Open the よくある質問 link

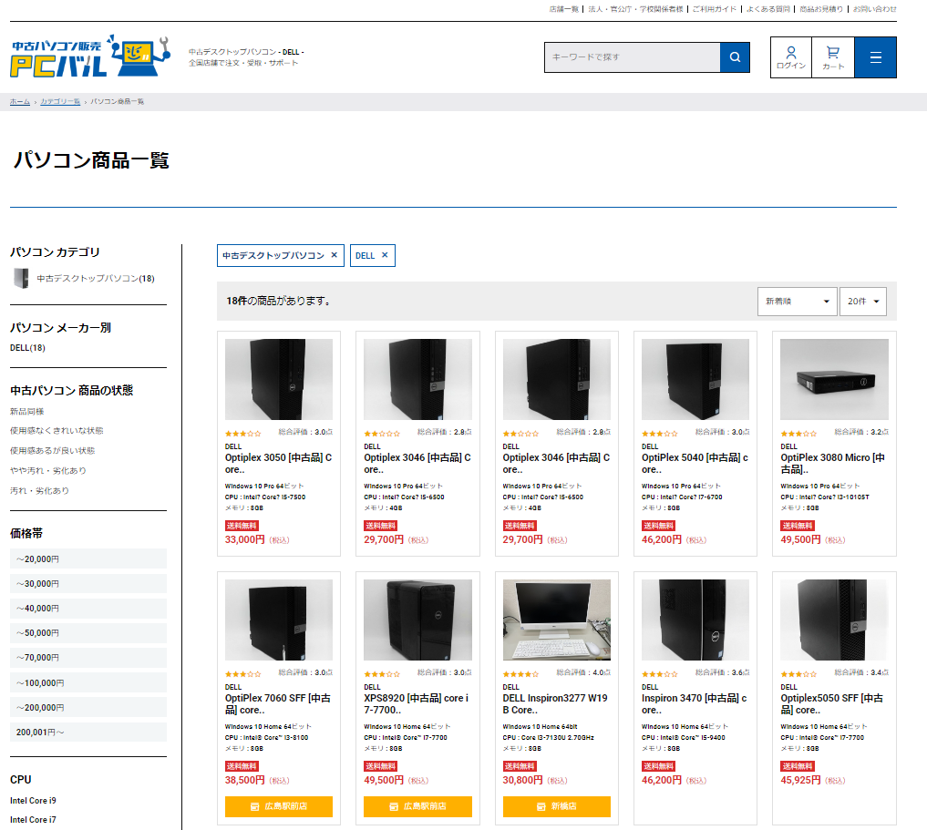(768, 9)
